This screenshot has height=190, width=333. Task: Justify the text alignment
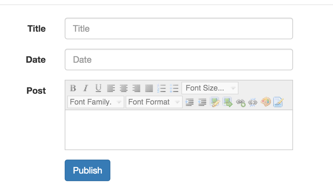(149, 88)
